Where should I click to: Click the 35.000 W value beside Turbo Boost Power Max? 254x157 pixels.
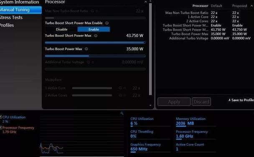[x=135, y=49]
